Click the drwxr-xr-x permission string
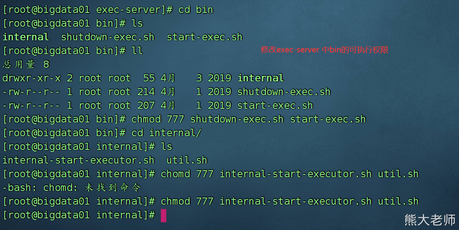 tap(32, 78)
